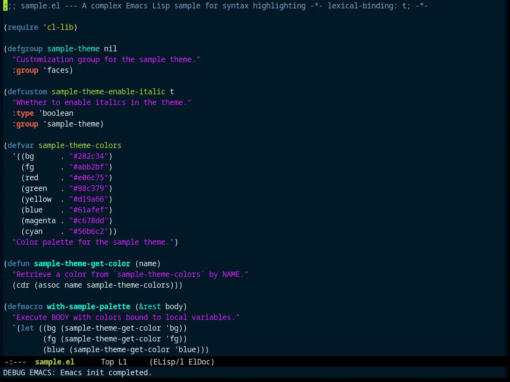The height and width of the screenshot is (382, 510).
Task: Click the assoc function call
Action: (x=49, y=285)
